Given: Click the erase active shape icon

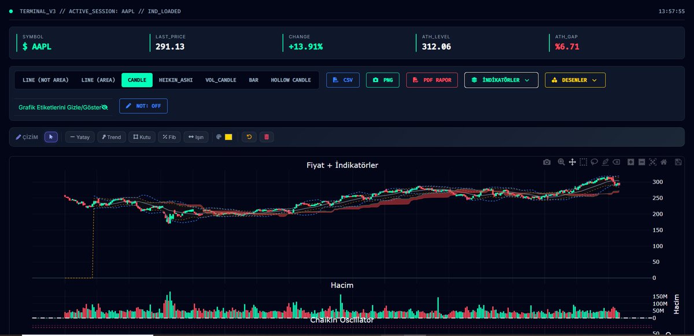Looking at the screenshot, I should (617, 162).
